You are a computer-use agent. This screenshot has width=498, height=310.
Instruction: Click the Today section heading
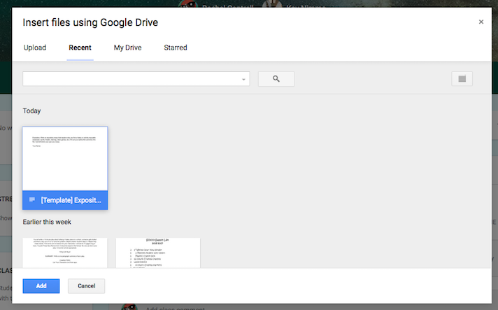(x=31, y=111)
